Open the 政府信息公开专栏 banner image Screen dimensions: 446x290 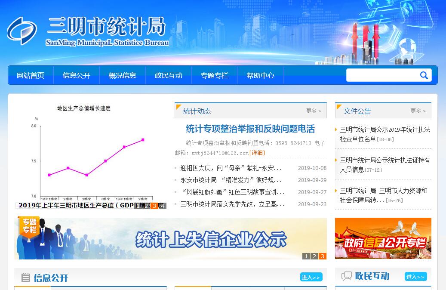click(x=383, y=238)
